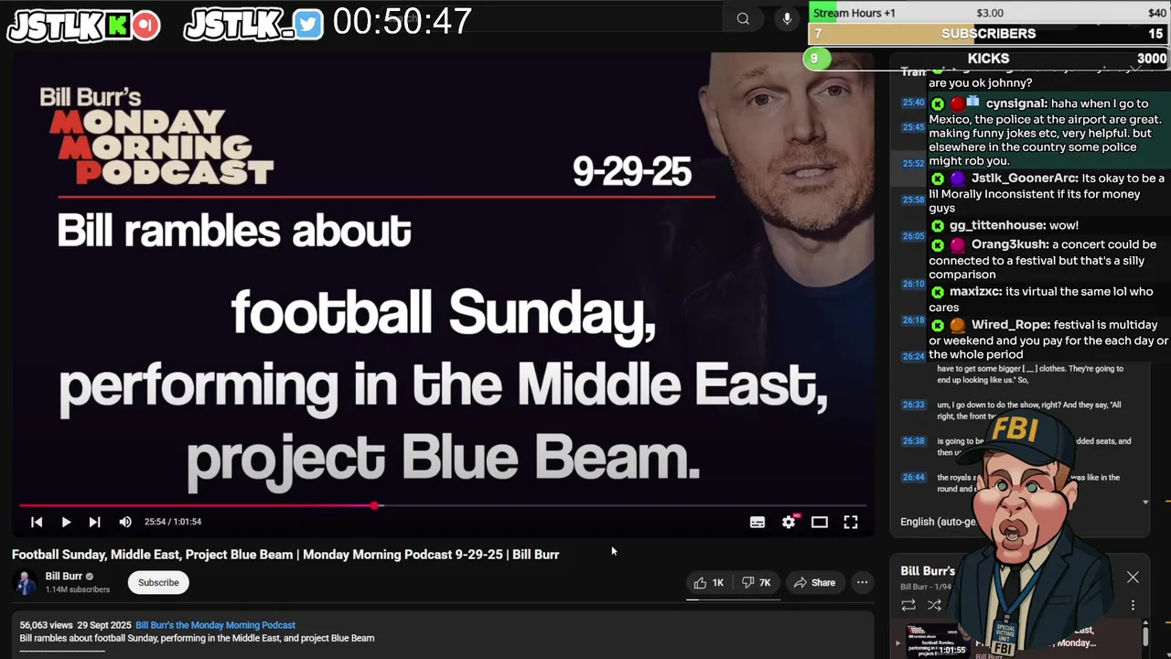This screenshot has height=659, width=1171.
Task: Click chat username maxizxc
Action: point(975,292)
